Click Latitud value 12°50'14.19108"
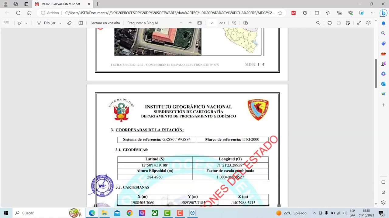 tap(155, 165)
